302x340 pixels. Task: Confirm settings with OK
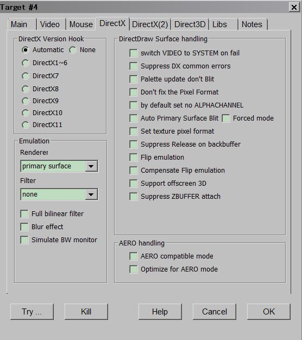269,312
